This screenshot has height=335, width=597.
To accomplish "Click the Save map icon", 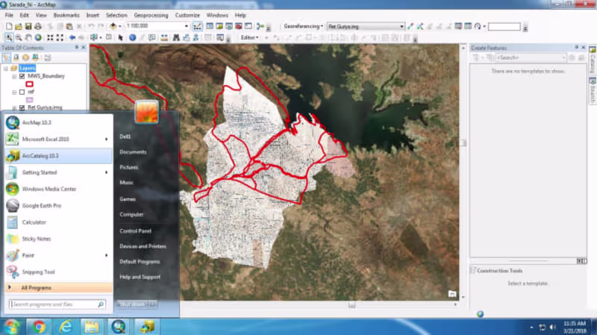I will pos(28,26).
